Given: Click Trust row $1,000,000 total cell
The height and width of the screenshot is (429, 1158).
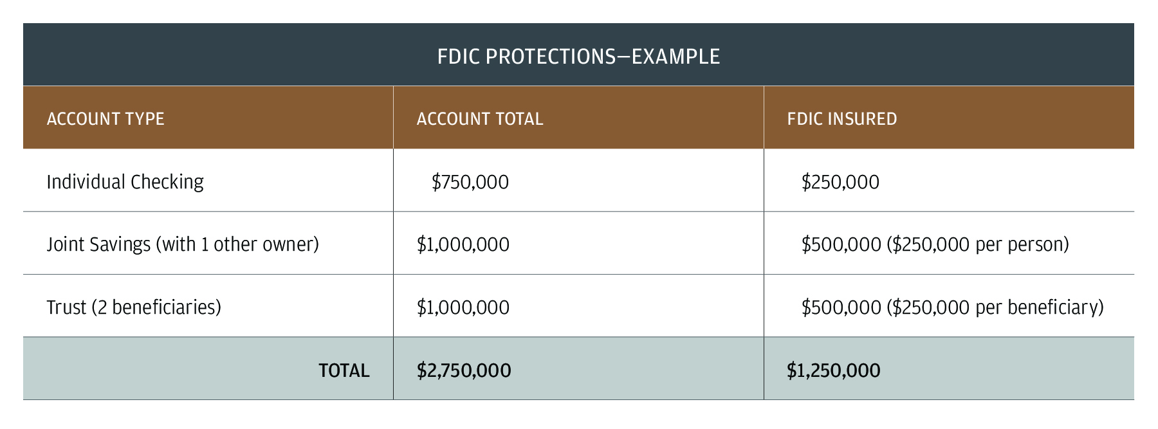Looking at the screenshot, I should click(463, 307).
